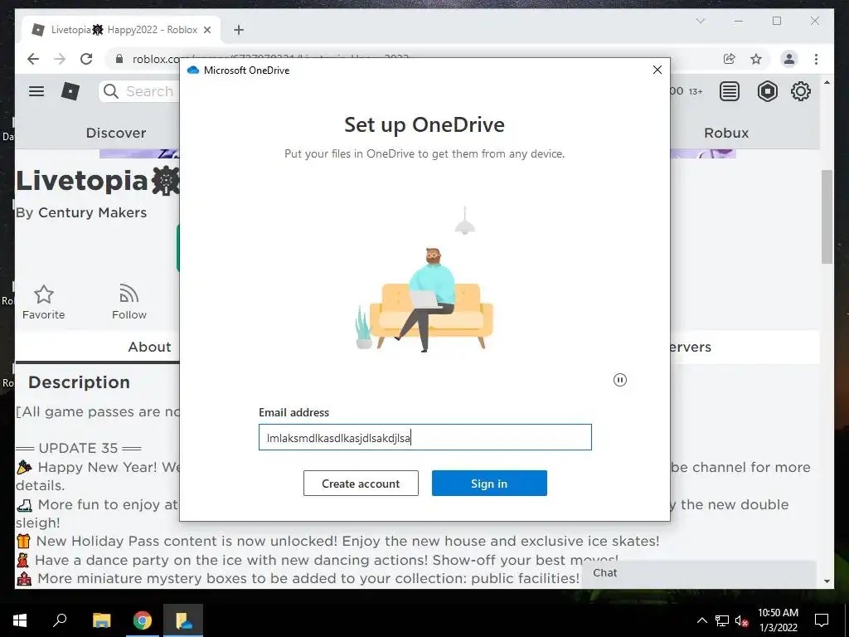Image resolution: width=849 pixels, height=637 pixels.
Task: Click the muted volume tray icon
Action: (x=742, y=620)
